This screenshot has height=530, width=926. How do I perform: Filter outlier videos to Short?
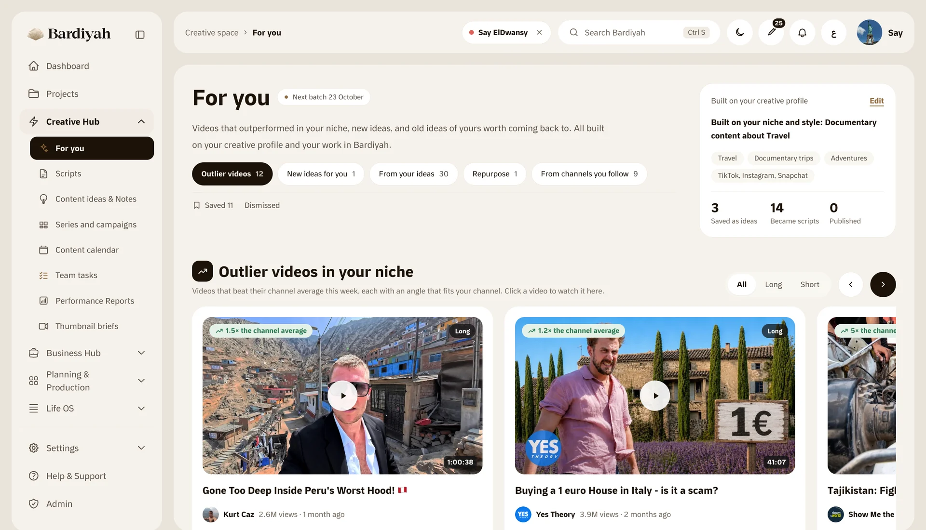click(x=810, y=285)
